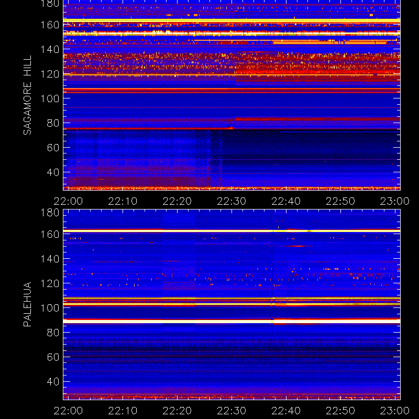Select 22:30 time label under Sagamore Hill plot
The width and height of the screenshot is (419, 419).
tap(231, 201)
